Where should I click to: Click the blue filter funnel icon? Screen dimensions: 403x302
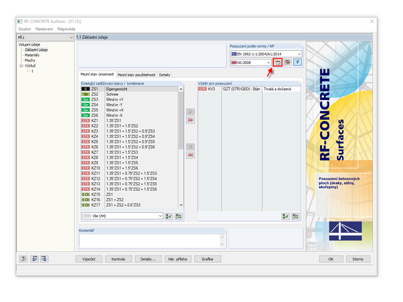point(297,63)
